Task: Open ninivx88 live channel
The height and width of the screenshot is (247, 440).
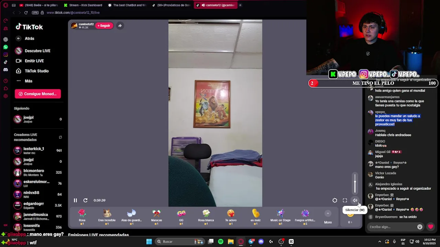Action: tap(38, 194)
